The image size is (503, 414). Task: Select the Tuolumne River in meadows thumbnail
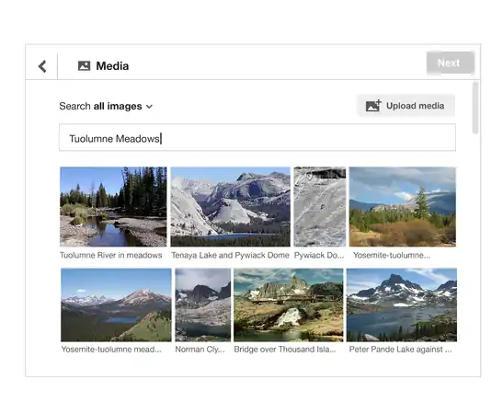pos(113,207)
